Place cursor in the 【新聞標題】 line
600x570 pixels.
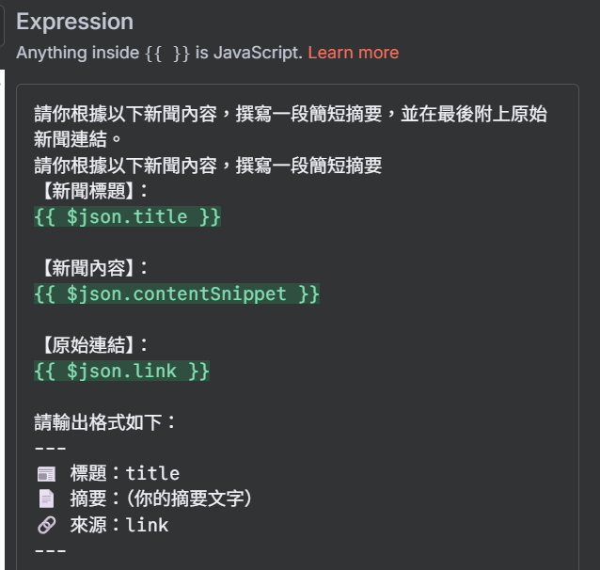tap(93, 191)
